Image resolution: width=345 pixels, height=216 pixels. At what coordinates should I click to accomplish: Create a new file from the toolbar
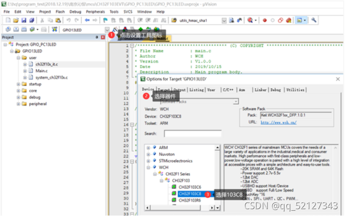[x=8, y=20]
